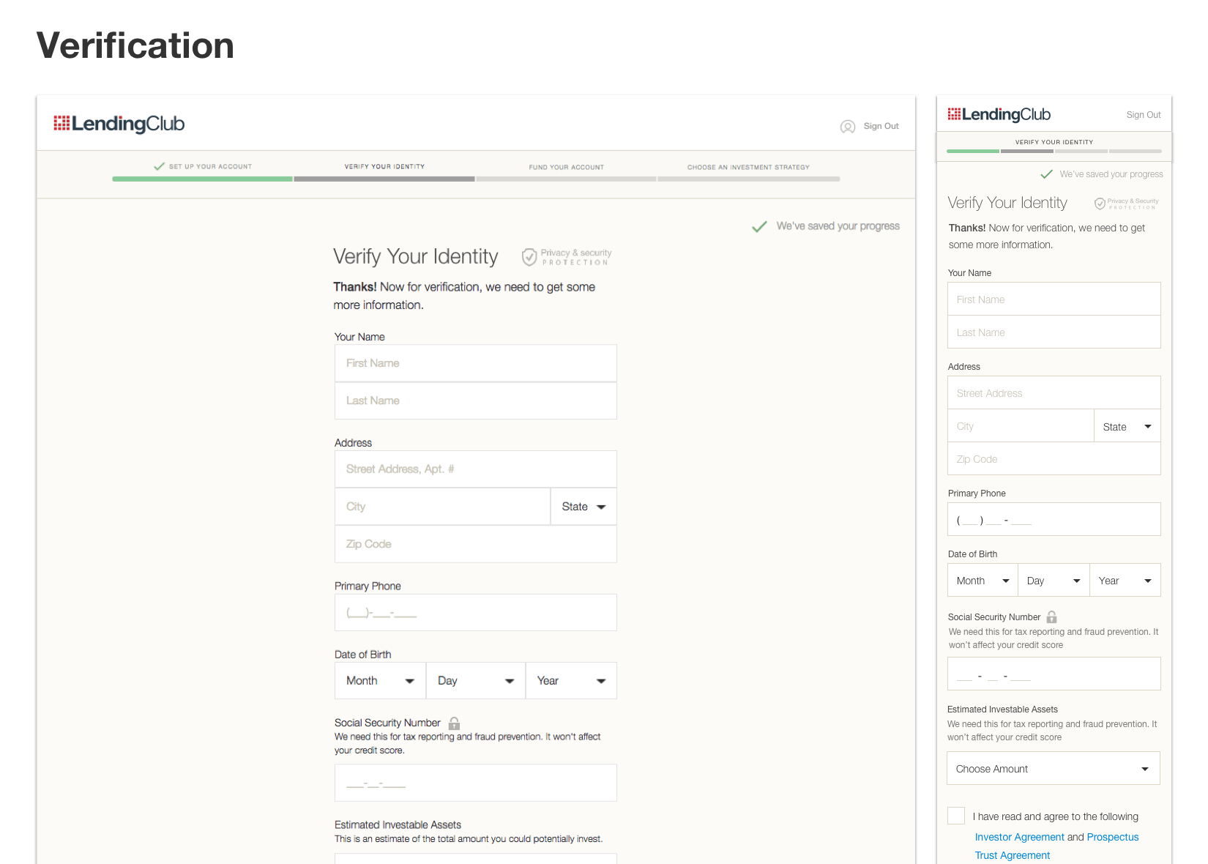Focus the Zip Code field in desktop form
This screenshot has width=1208, height=864.
click(476, 544)
